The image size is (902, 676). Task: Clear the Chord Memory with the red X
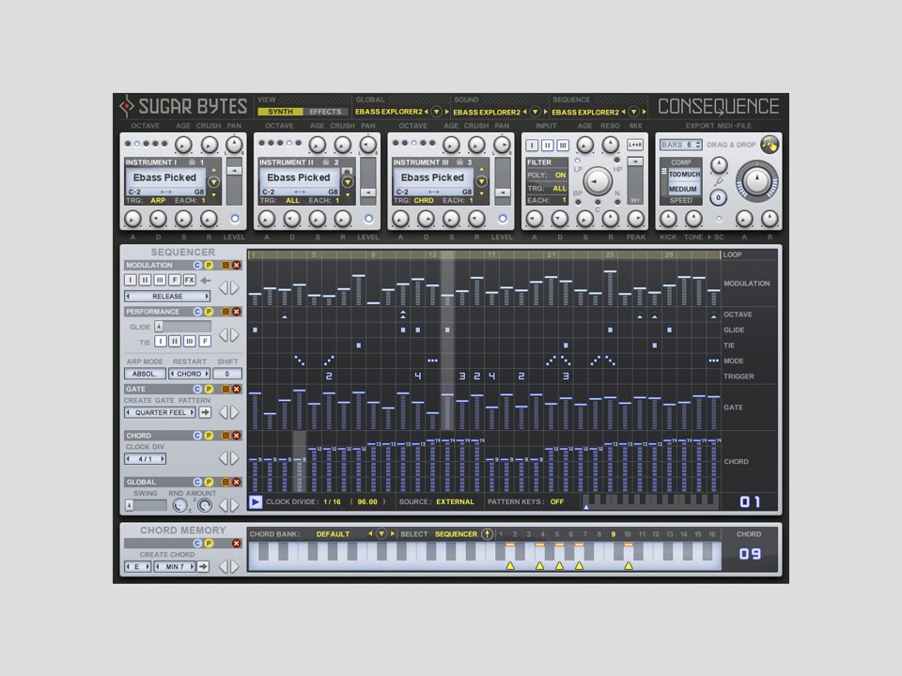click(x=237, y=544)
